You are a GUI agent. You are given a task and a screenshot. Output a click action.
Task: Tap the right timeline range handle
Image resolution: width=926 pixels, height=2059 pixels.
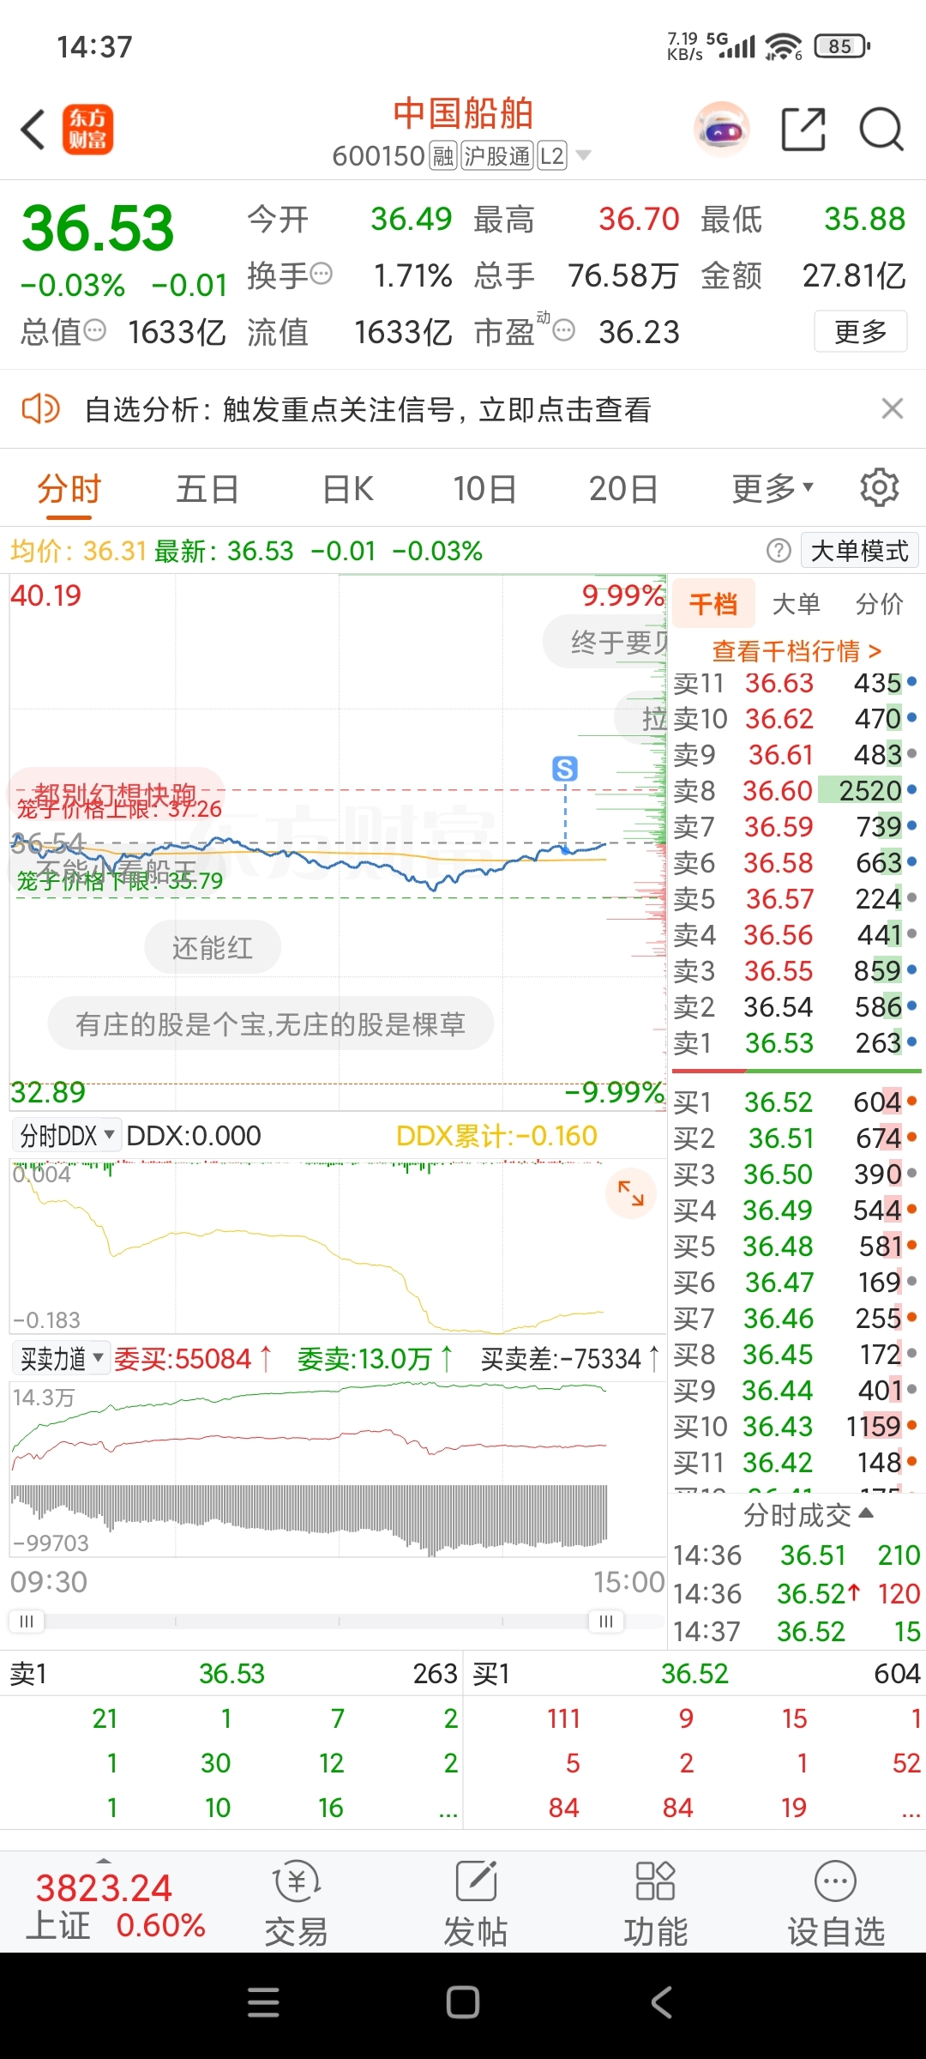pyautogui.click(x=606, y=1621)
